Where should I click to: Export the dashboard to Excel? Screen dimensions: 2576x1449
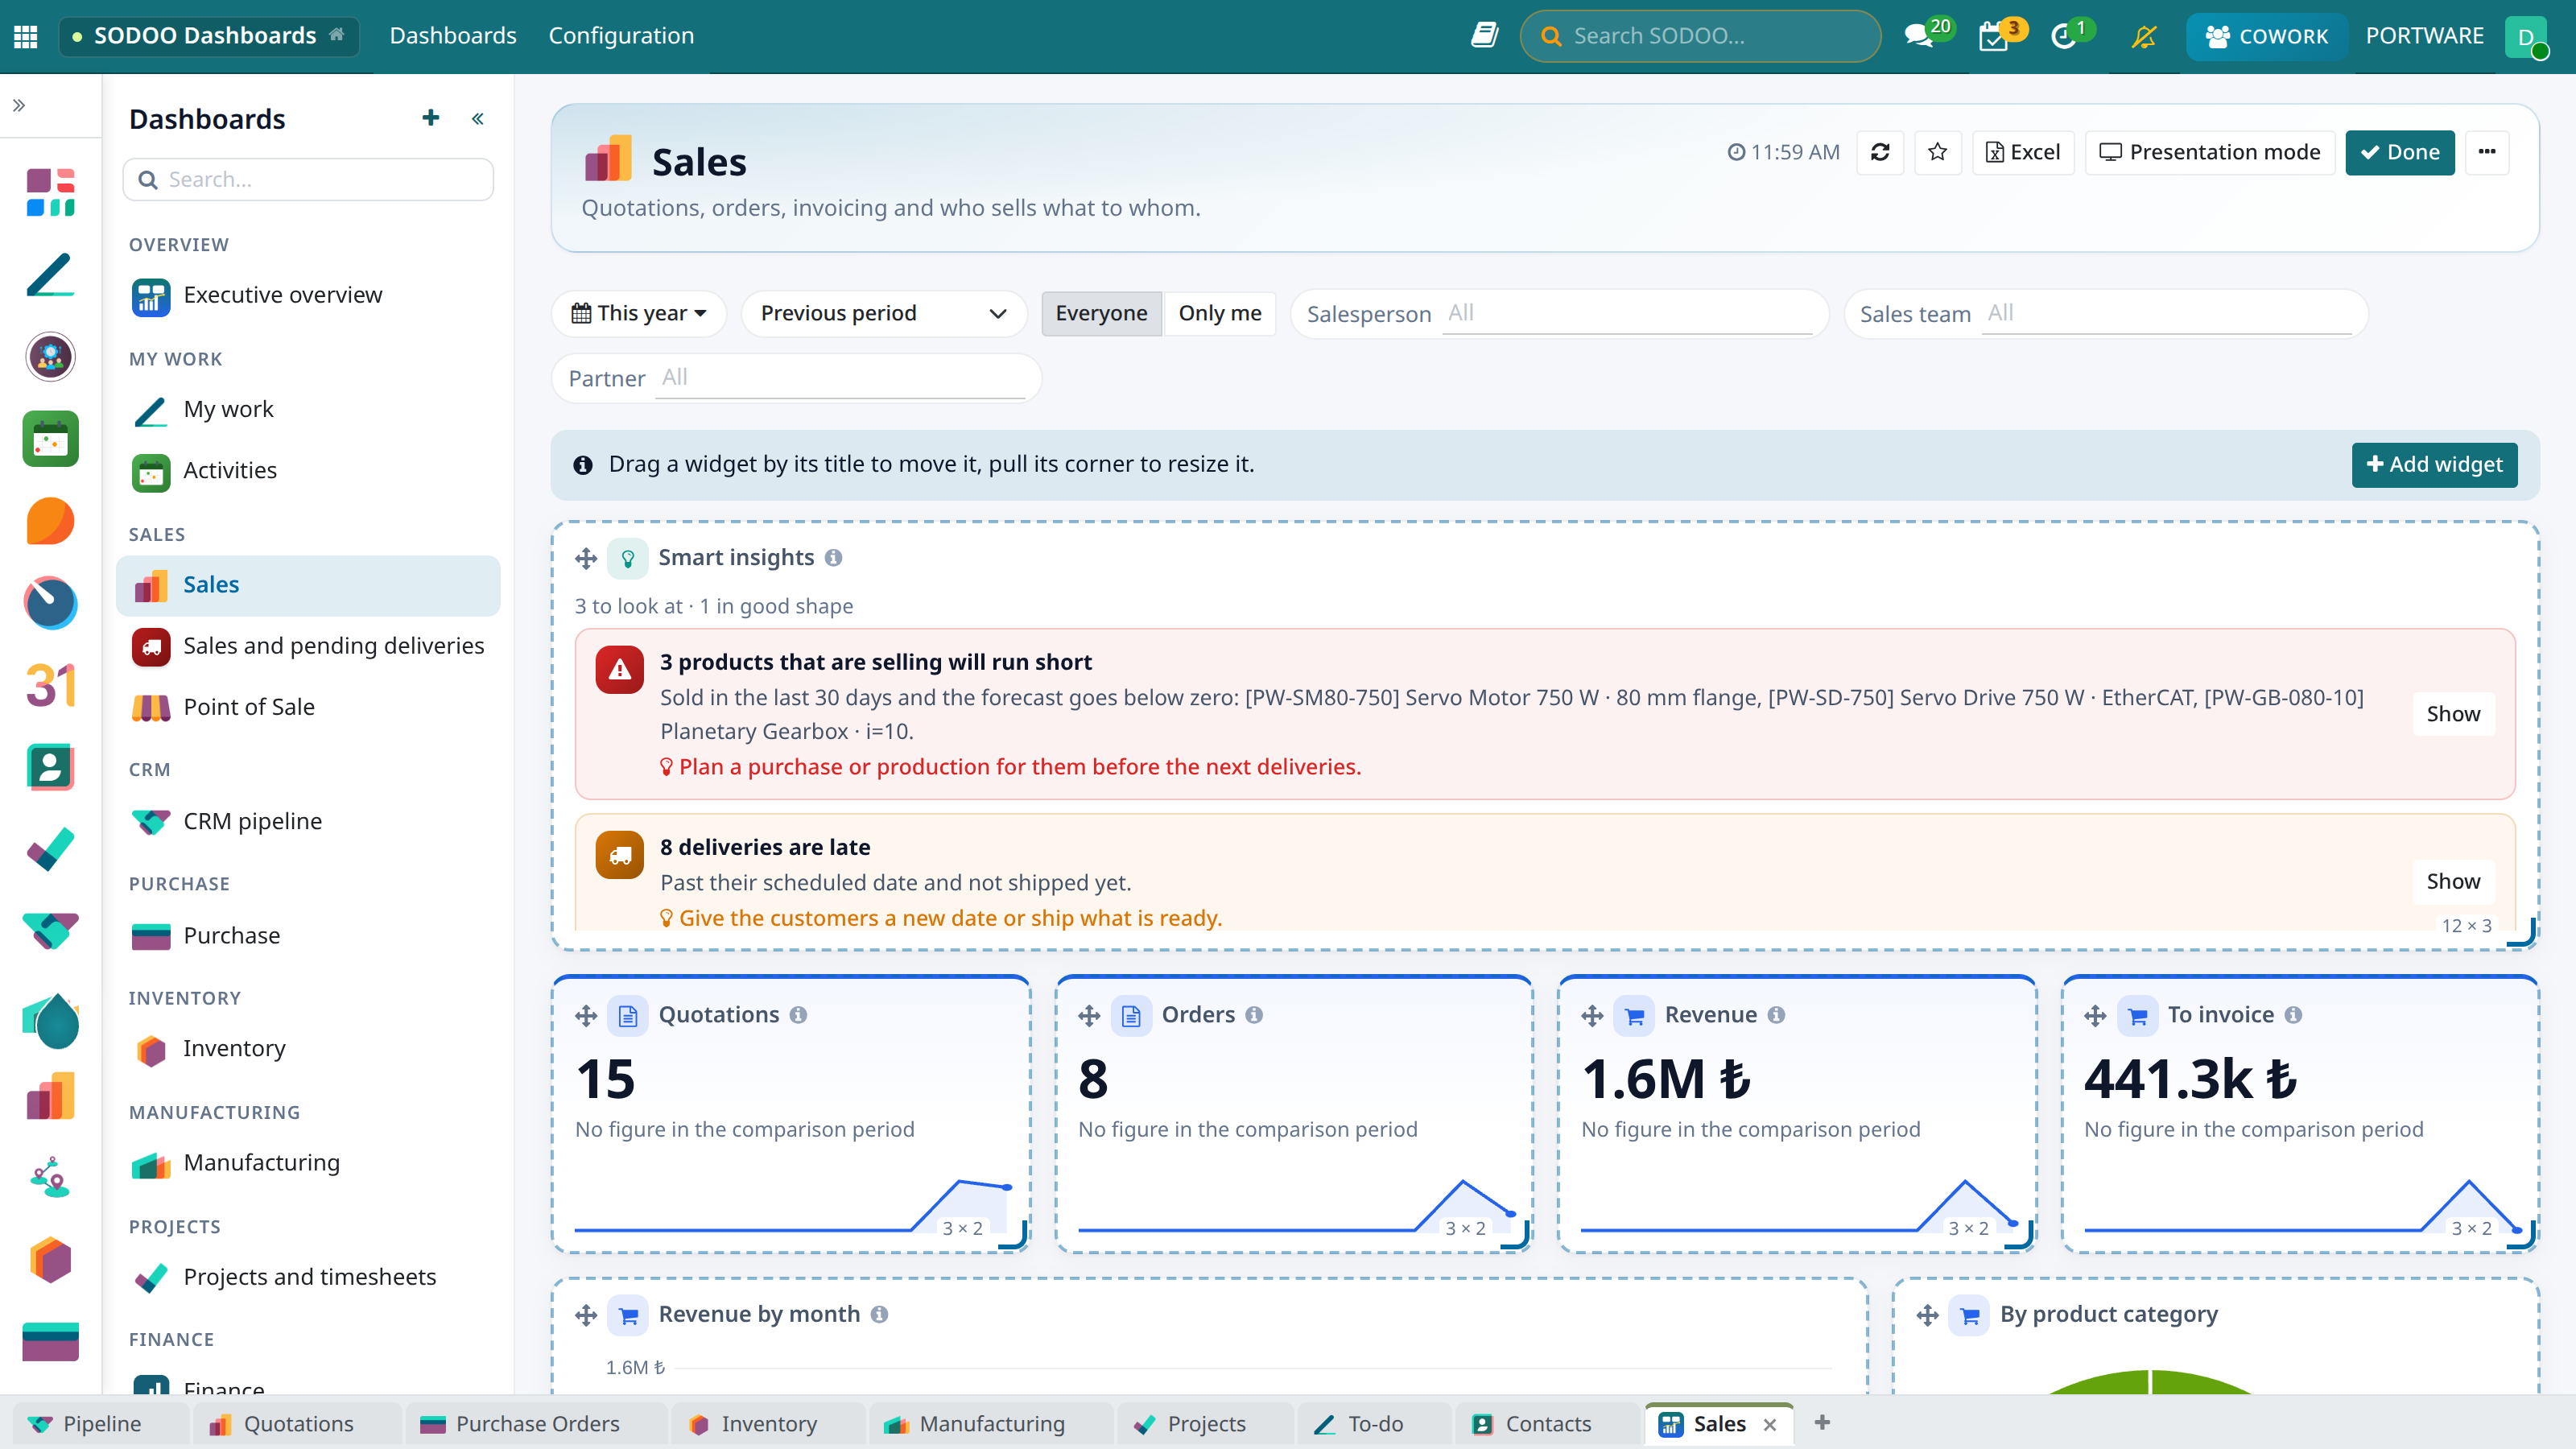tap(2022, 152)
